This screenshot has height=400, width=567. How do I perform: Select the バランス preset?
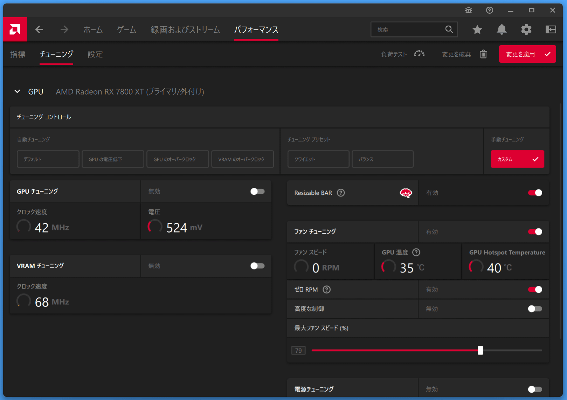[x=382, y=159]
